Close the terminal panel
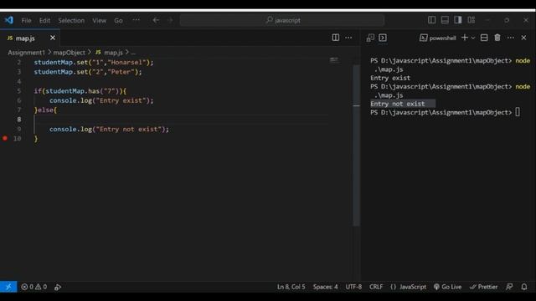Screen dimensions: 536x301 pos(523,38)
